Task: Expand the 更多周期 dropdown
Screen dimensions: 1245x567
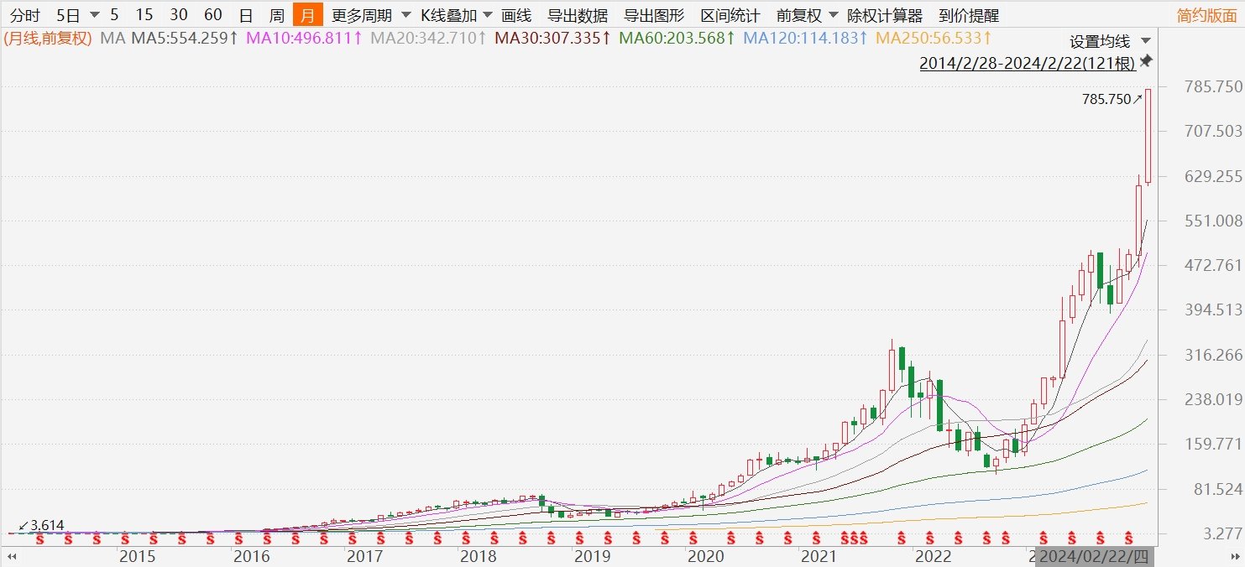Action: [371, 15]
